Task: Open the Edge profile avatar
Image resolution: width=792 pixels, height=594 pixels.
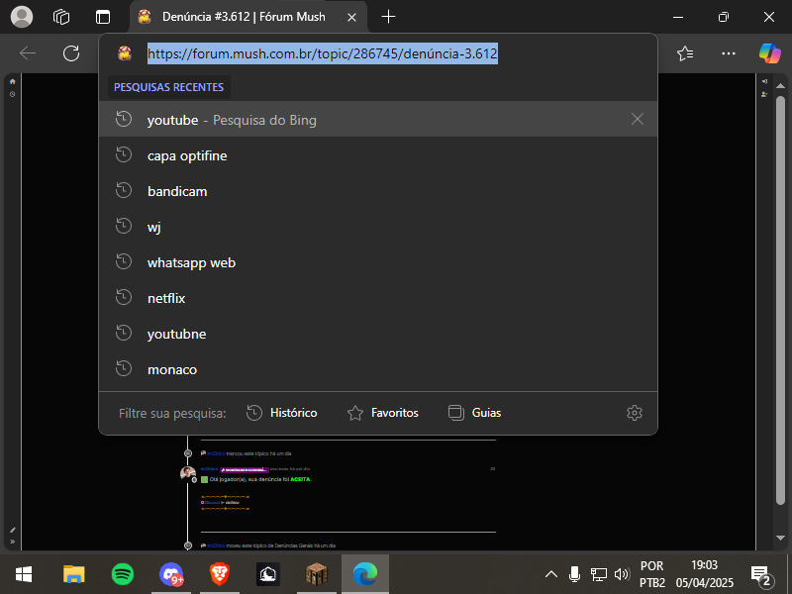Action: [x=22, y=17]
